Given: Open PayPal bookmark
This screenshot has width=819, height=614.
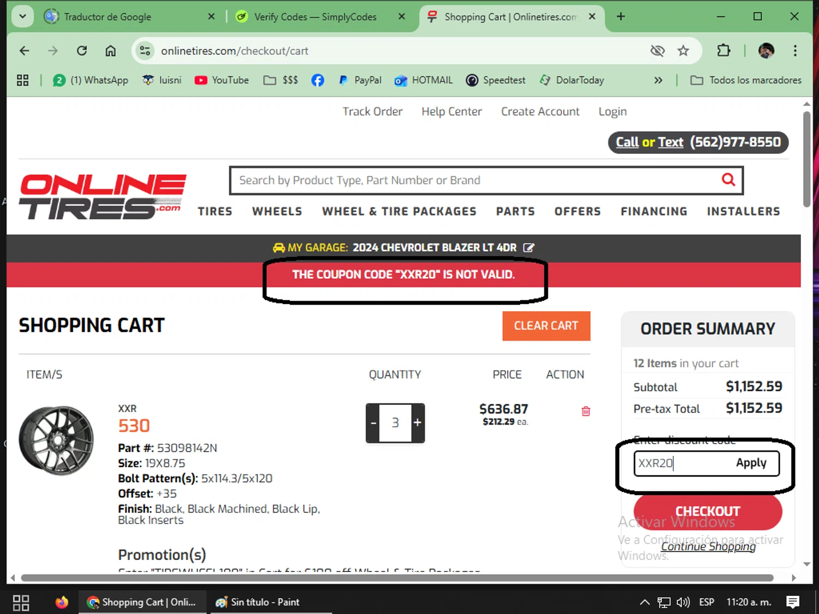Looking at the screenshot, I should 360,80.
